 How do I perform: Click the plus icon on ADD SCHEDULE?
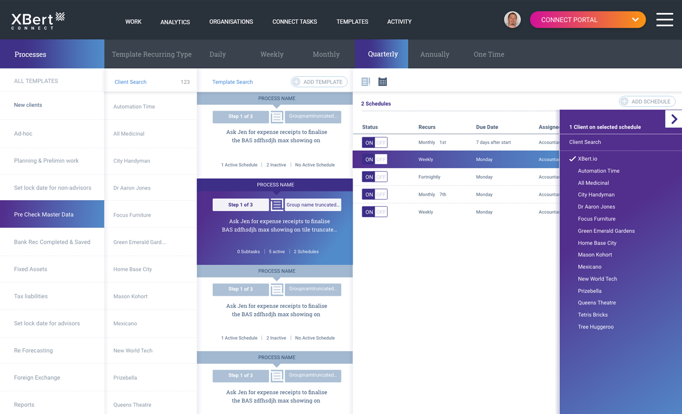point(624,101)
